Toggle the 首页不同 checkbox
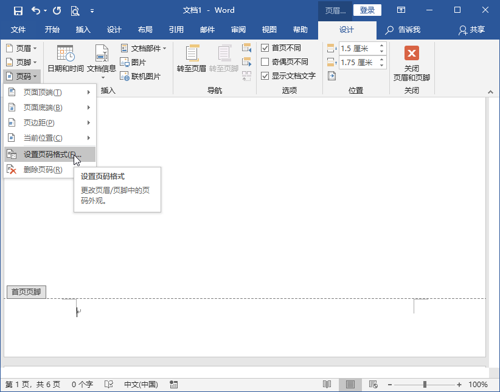The image size is (500, 392). (265, 48)
